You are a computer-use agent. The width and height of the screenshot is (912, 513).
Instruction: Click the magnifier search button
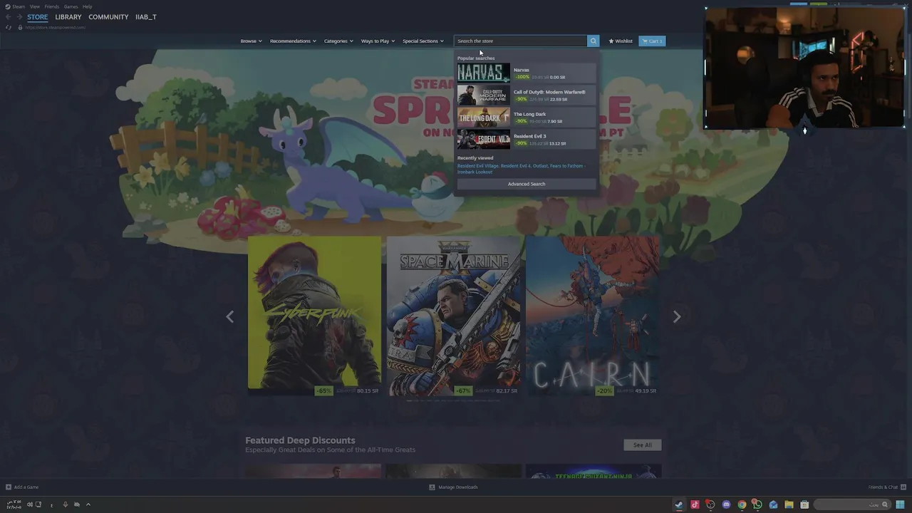[593, 41]
